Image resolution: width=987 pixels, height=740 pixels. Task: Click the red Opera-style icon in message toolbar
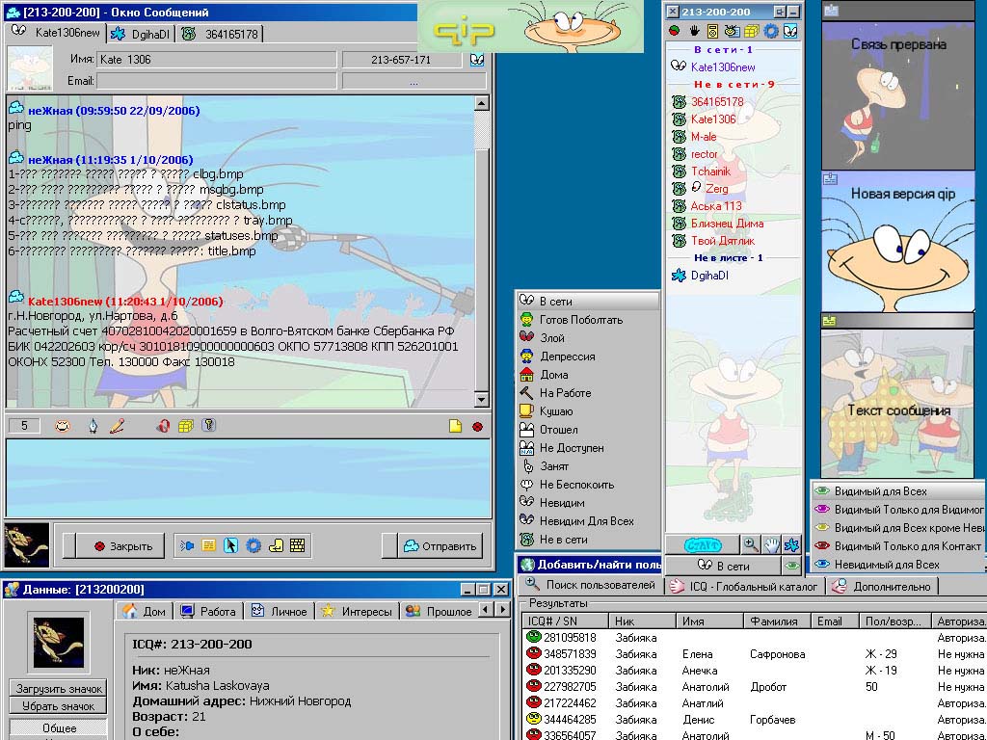163,426
